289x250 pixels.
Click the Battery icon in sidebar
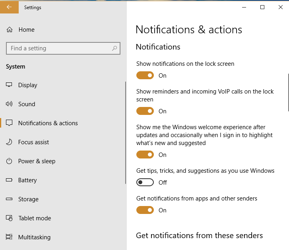(x=9, y=180)
